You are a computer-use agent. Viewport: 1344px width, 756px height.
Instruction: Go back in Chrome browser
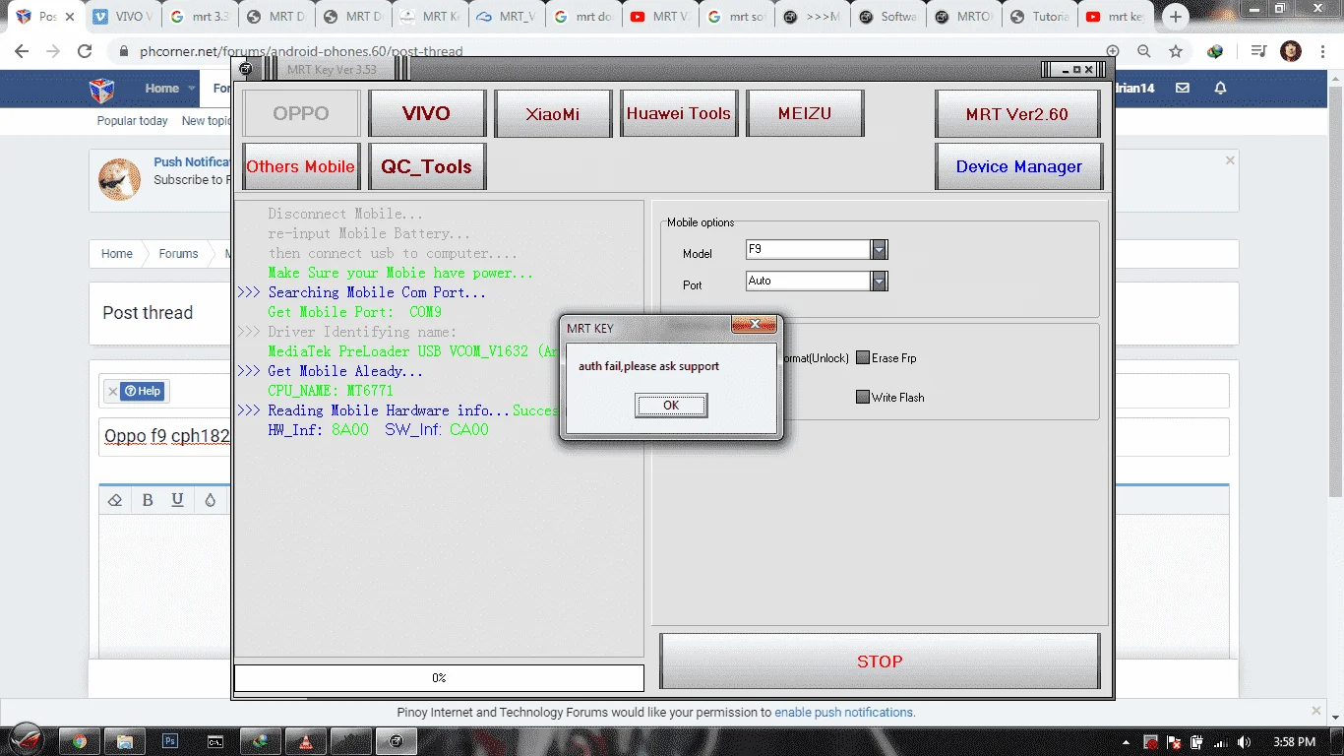pyautogui.click(x=22, y=51)
